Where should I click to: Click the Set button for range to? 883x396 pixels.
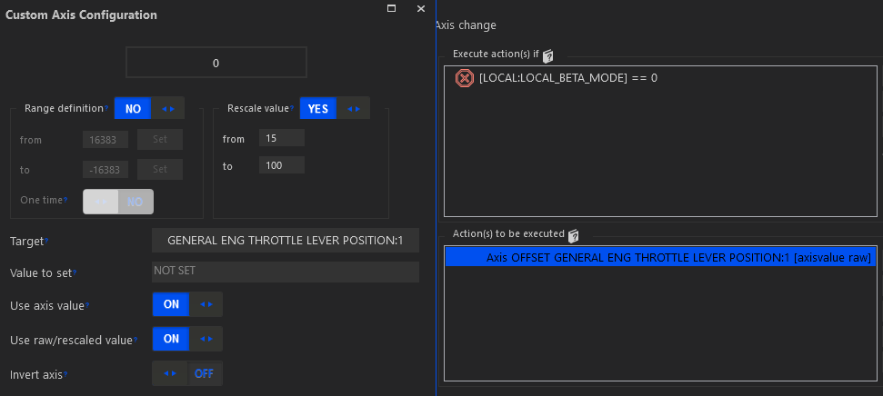point(160,169)
